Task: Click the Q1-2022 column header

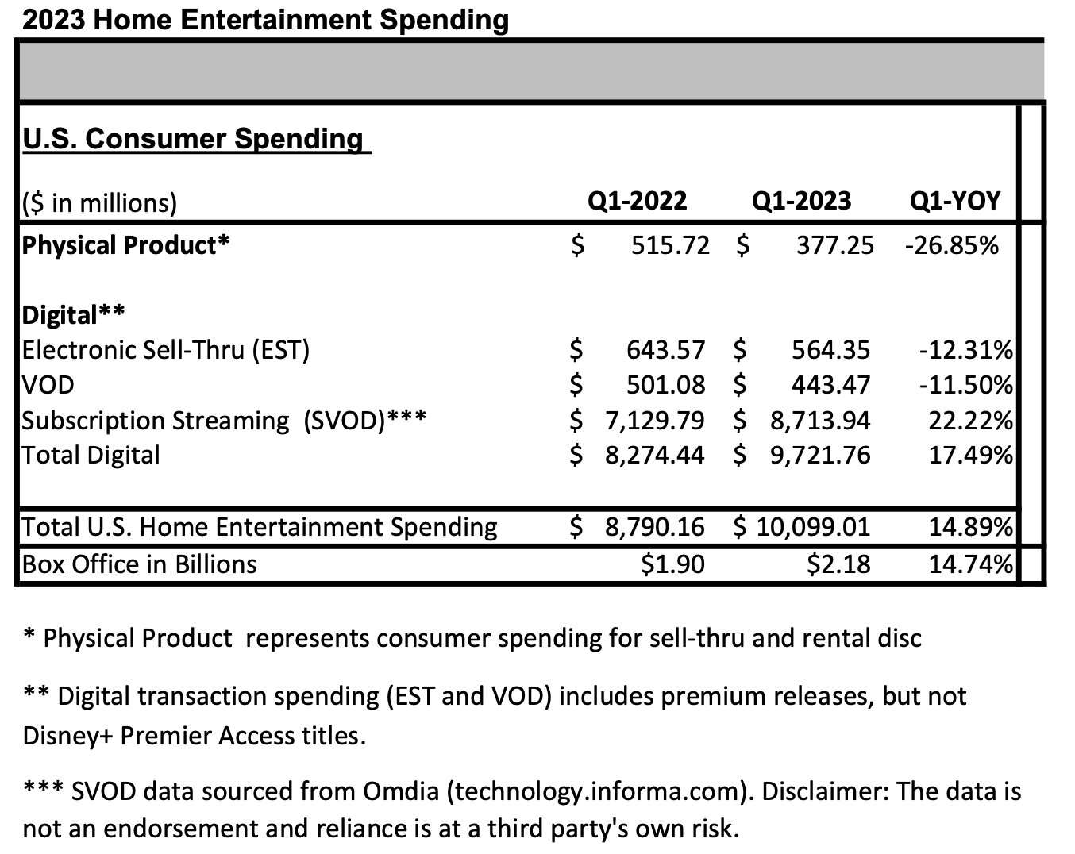Action: tap(637, 200)
